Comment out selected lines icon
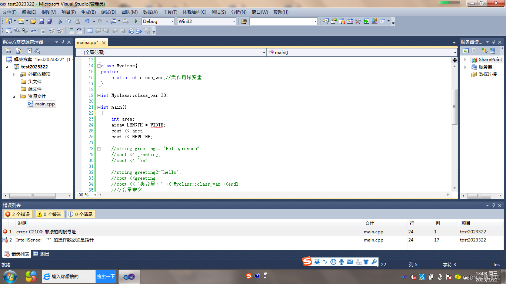Image resolution: width=506 pixels, height=284 pixels. click(71, 31)
